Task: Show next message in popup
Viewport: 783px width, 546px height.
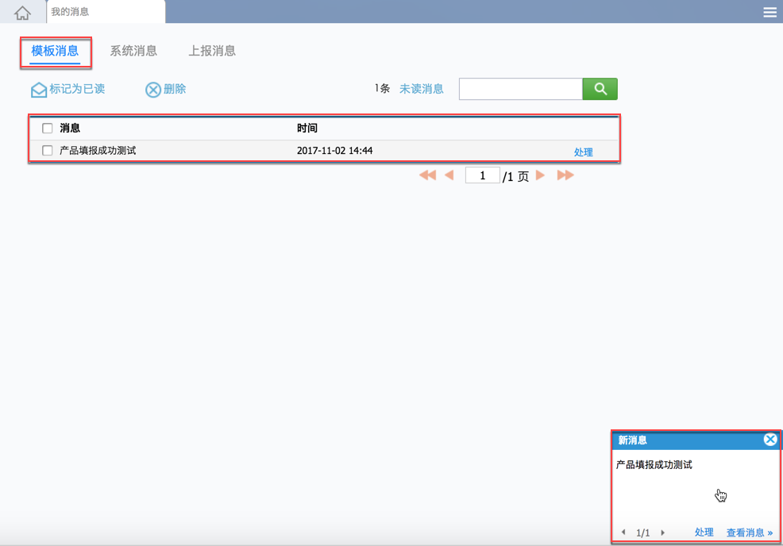Action: point(662,533)
